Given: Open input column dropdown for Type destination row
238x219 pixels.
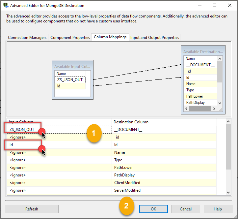Looking at the screenshot, I should (59, 160).
